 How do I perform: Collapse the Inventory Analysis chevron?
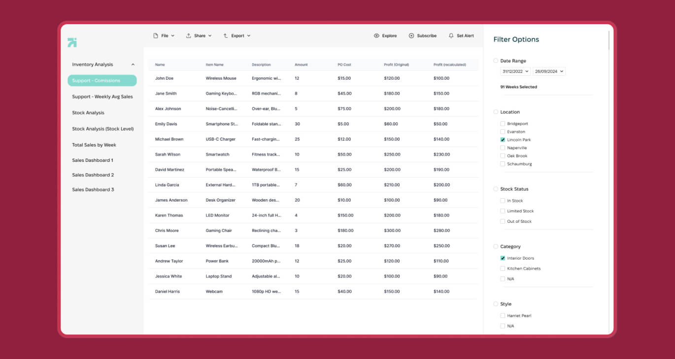pyautogui.click(x=133, y=64)
